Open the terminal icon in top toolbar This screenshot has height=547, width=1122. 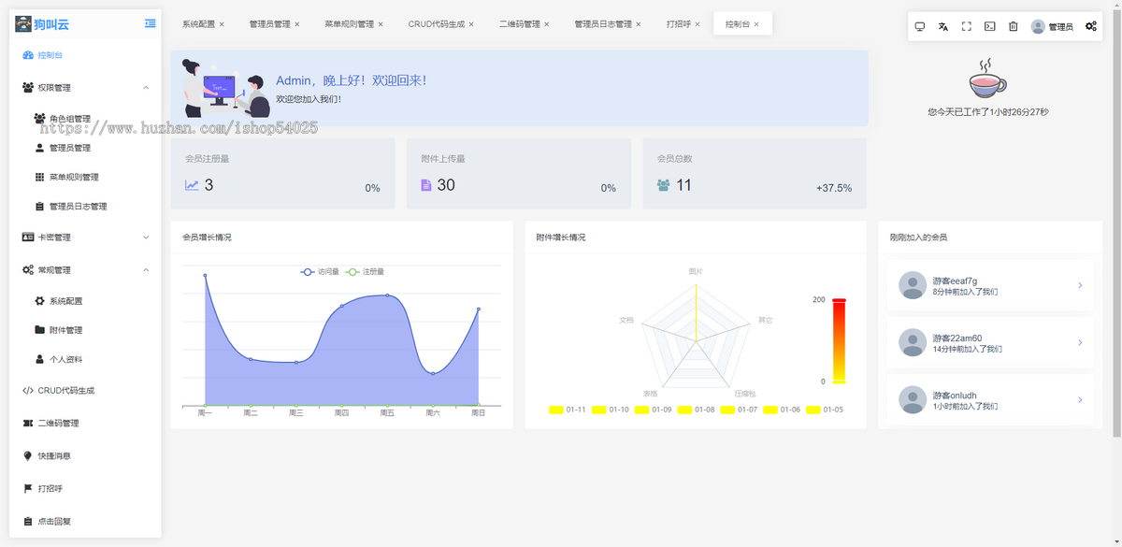click(990, 26)
